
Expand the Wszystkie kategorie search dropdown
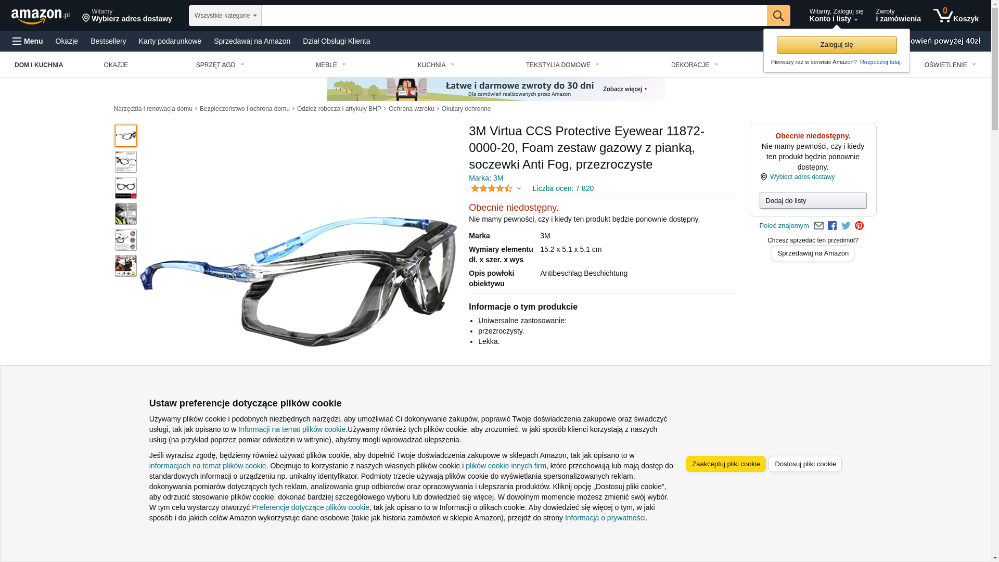pyautogui.click(x=225, y=16)
